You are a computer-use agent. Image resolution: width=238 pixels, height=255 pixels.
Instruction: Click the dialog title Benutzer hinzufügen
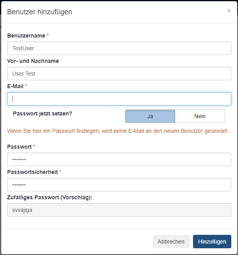39,12
